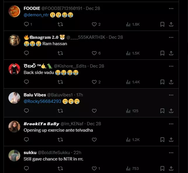The height and width of the screenshot is (173, 188).
Task: Open the @demon_ntr mention link
Action: 36,15
